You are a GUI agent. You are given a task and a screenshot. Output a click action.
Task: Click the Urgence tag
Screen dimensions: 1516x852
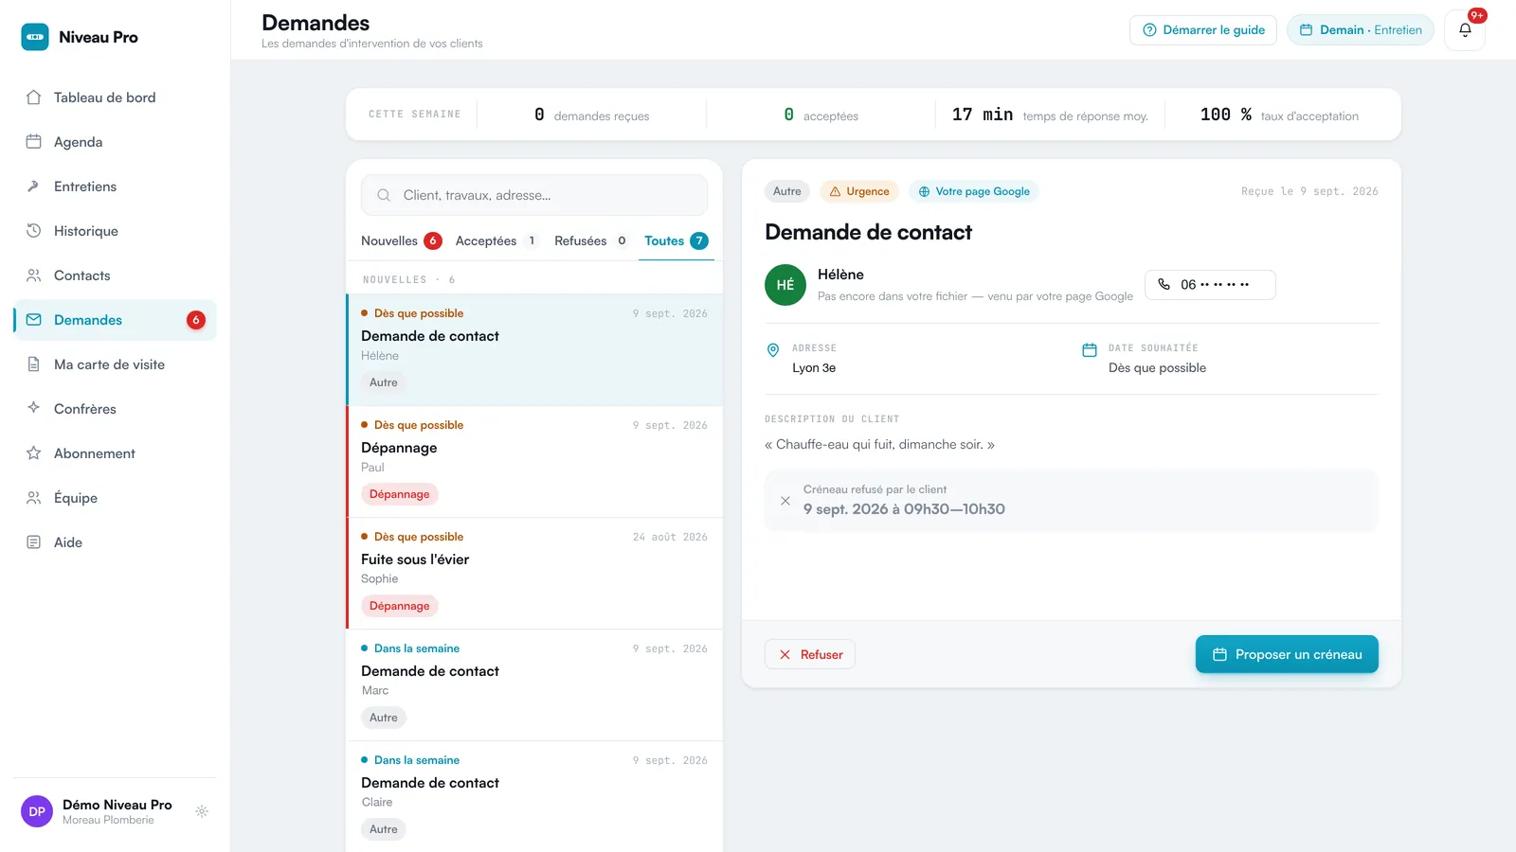[859, 191]
